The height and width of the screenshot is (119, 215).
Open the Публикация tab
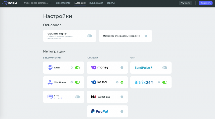[x=96, y=3]
